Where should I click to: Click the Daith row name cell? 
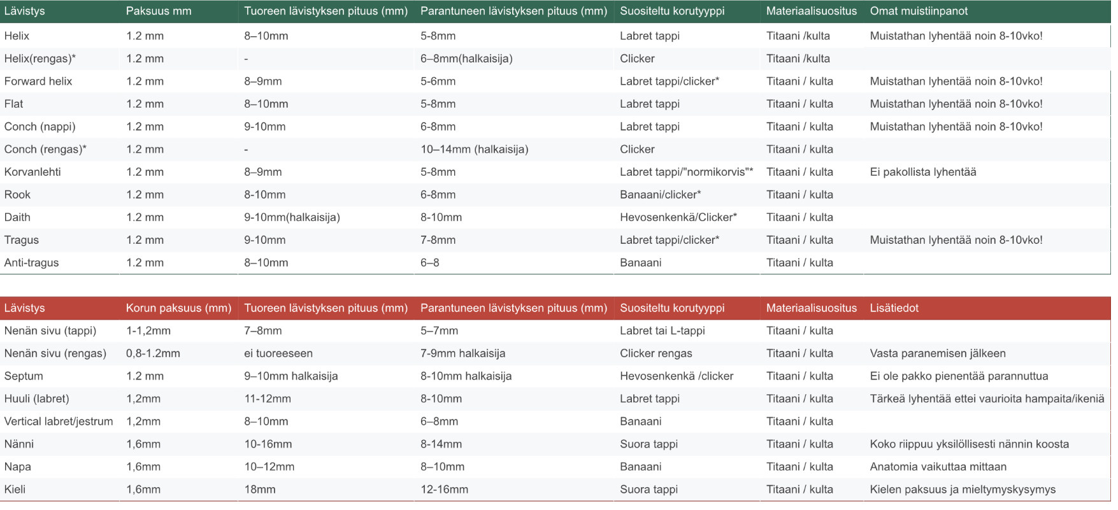tap(17, 217)
